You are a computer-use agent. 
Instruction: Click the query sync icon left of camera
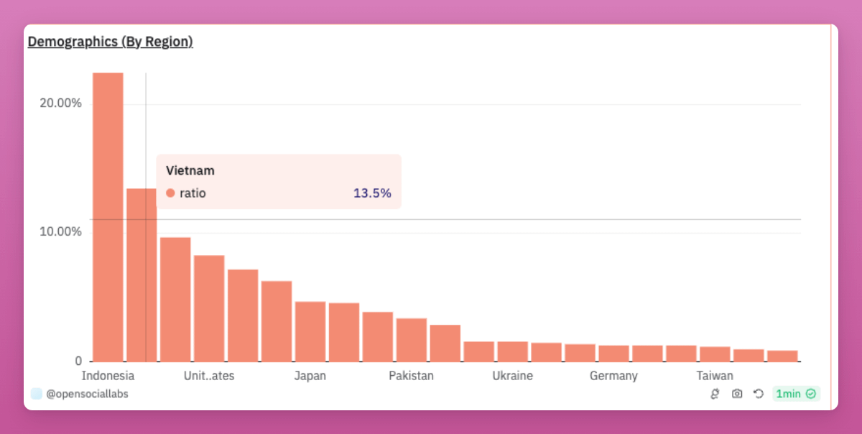(715, 394)
